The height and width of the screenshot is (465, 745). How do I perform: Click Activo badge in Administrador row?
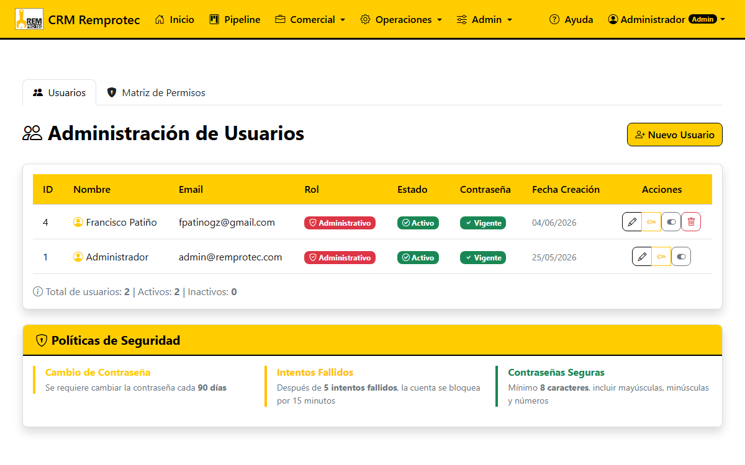[x=418, y=257]
